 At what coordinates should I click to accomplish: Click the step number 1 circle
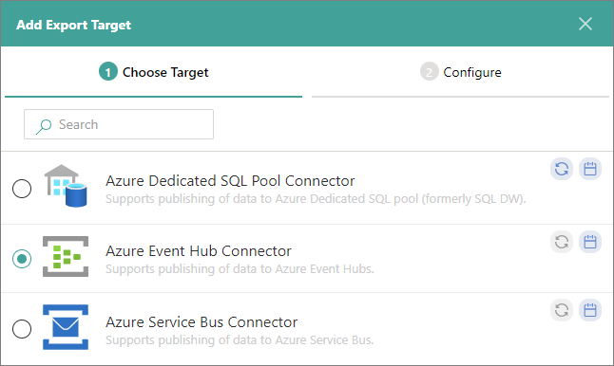(108, 72)
